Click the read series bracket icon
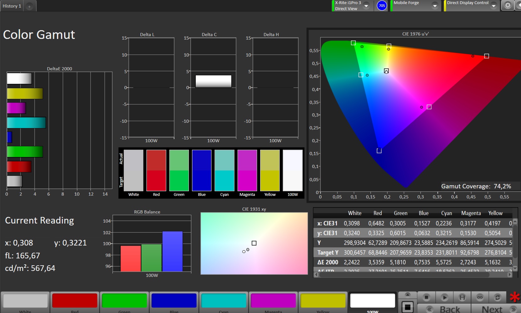 [462, 297]
